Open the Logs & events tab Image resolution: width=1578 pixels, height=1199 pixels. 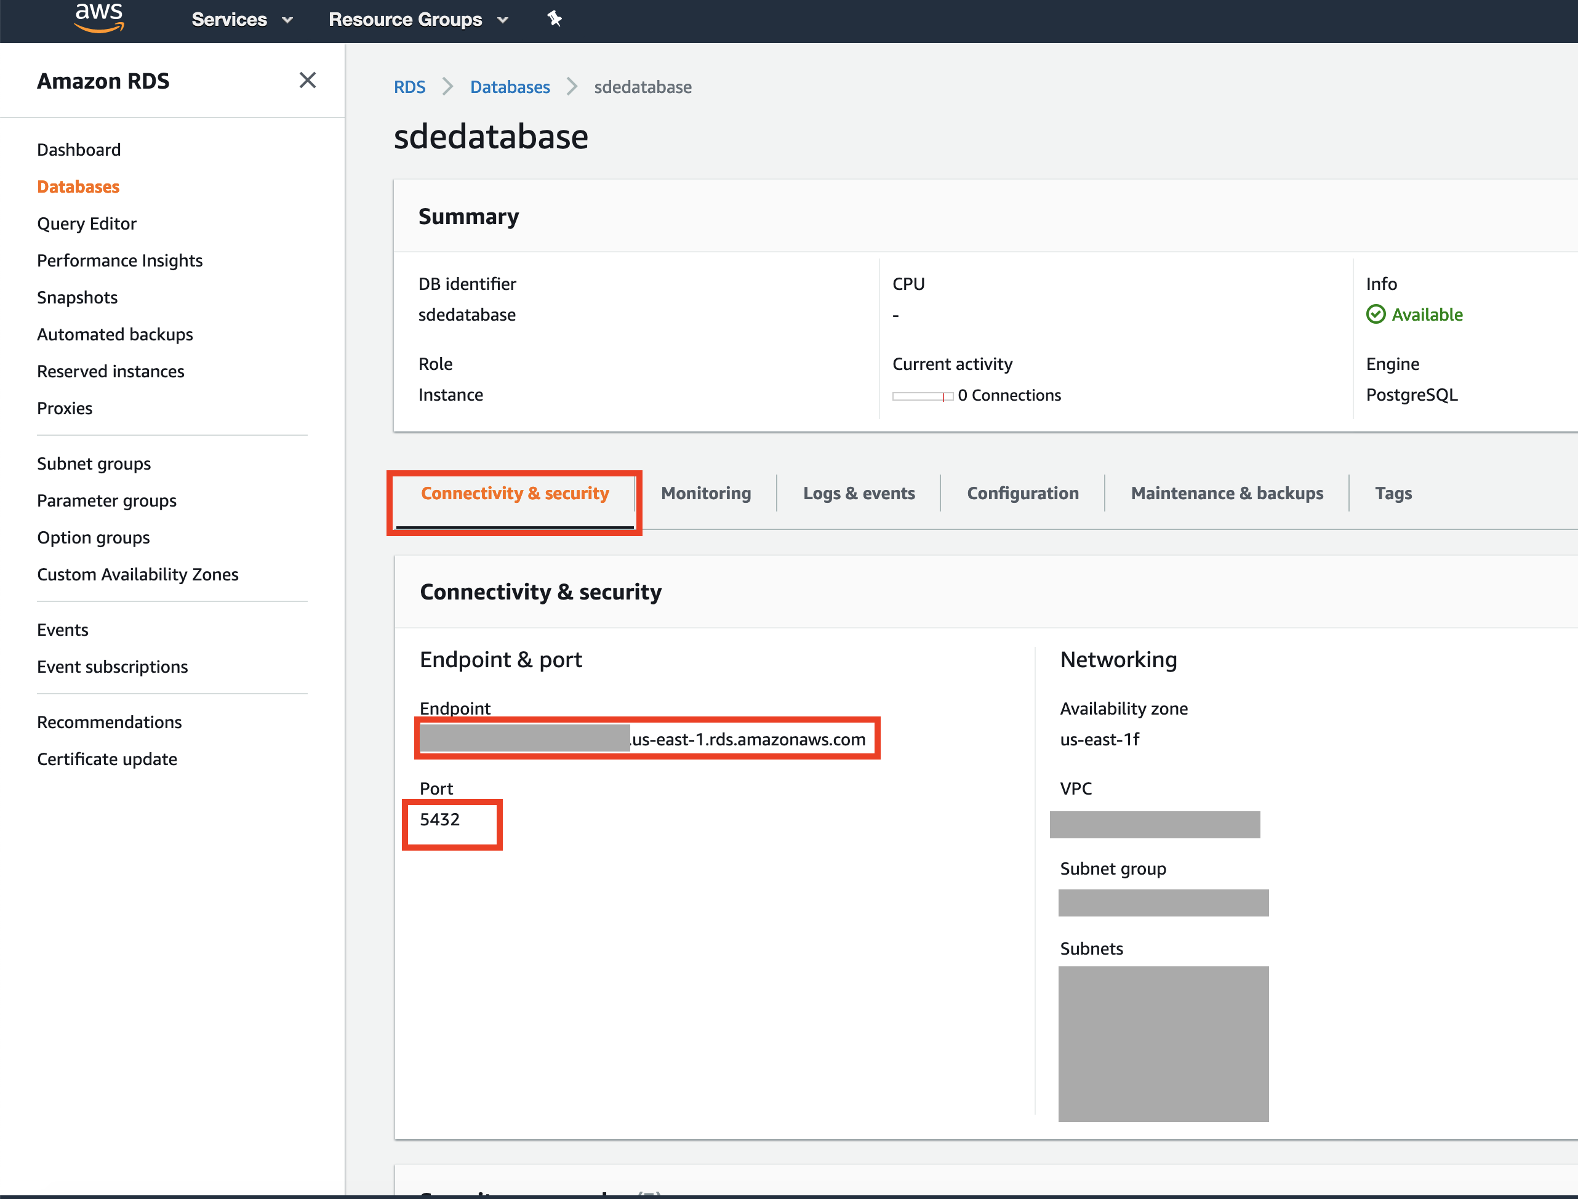point(859,492)
